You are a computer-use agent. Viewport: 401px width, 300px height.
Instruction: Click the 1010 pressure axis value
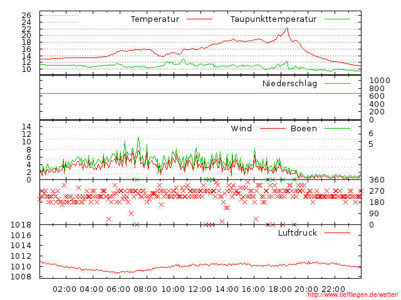click(21, 267)
